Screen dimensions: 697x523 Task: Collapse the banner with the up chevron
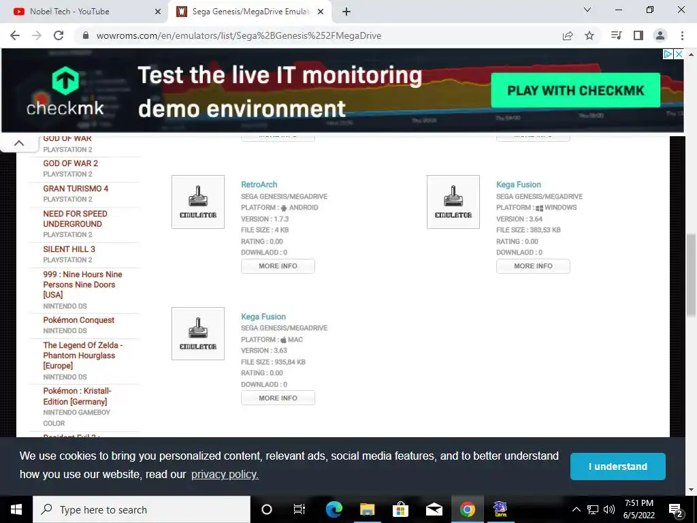(18, 143)
